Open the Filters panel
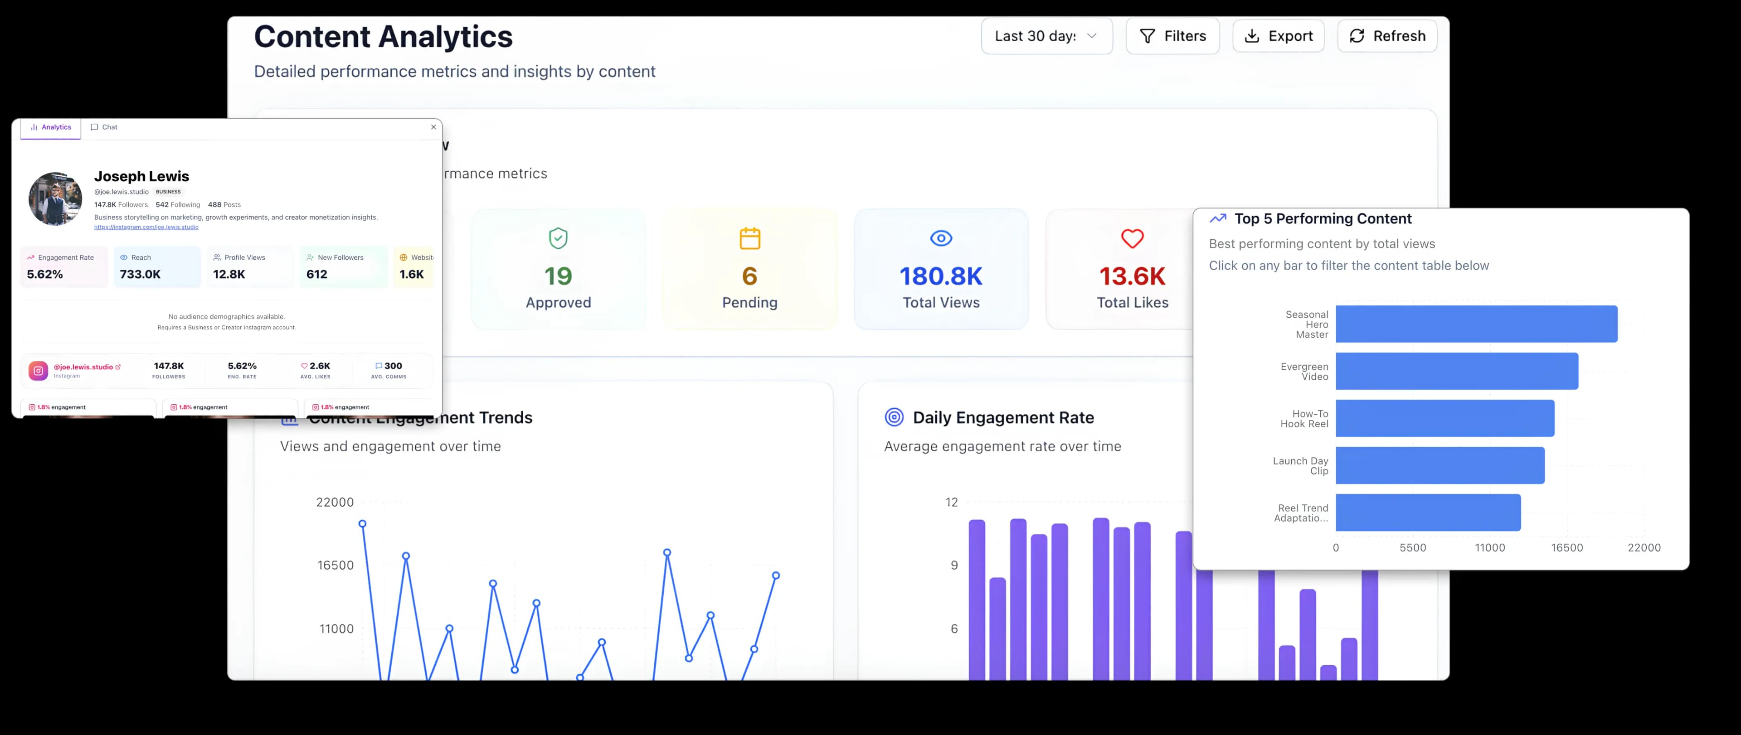1741x735 pixels. pos(1172,36)
